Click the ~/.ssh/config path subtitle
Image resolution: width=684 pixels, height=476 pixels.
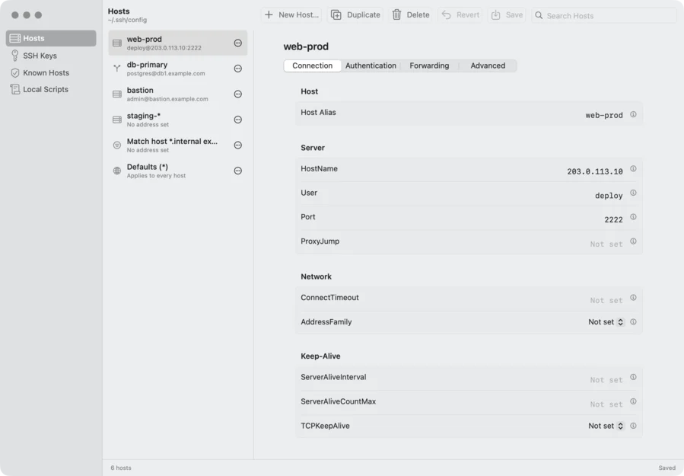point(127,20)
